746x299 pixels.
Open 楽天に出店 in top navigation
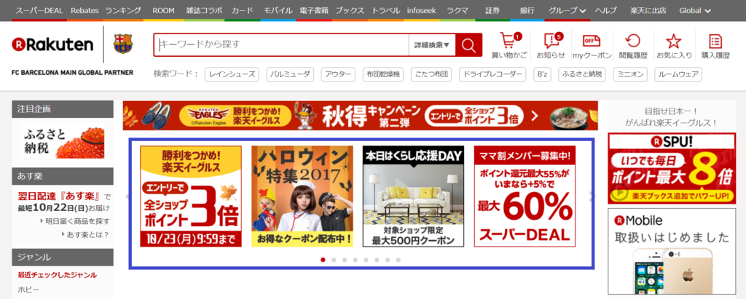[648, 10]
